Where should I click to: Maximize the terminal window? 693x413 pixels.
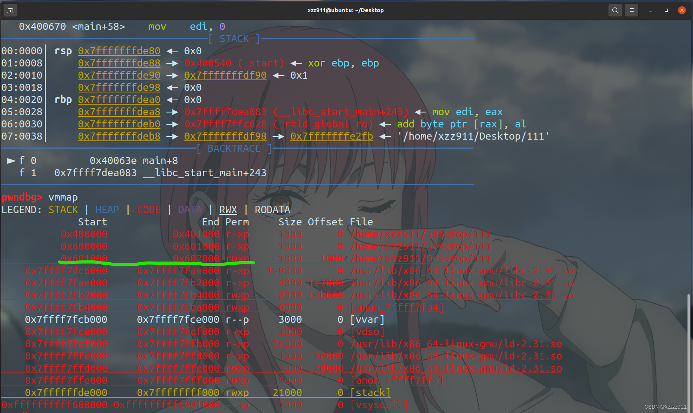pyautogui.click(x=666, y=10)
